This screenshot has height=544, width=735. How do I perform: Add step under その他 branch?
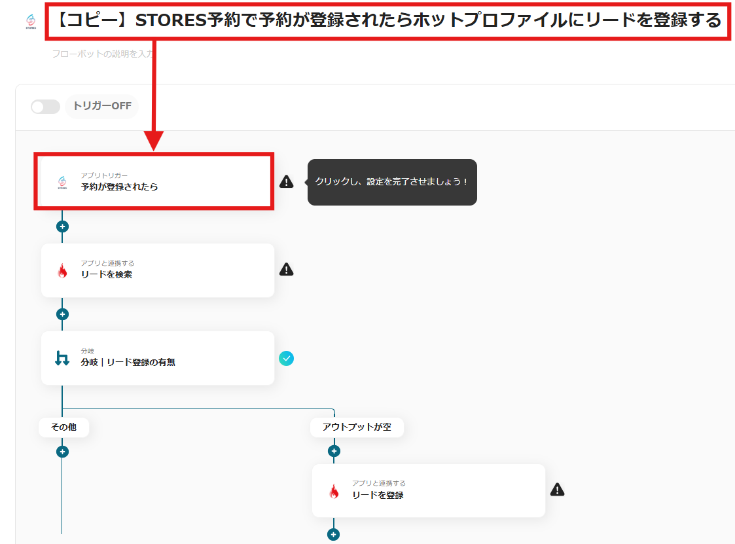point(62,452)
